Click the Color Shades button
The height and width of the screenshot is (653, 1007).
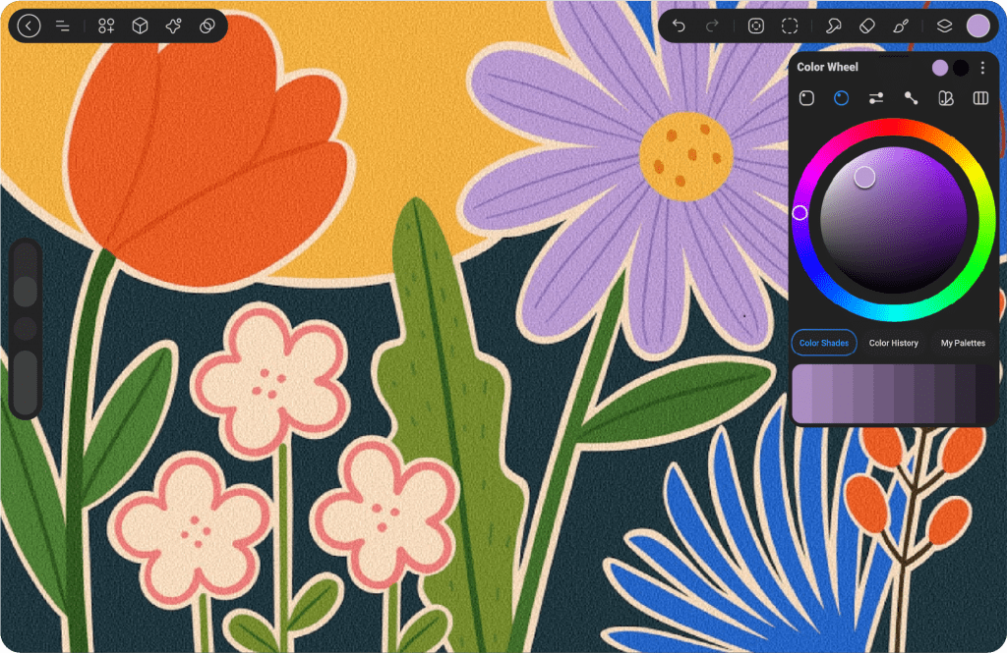pos(824,343)
